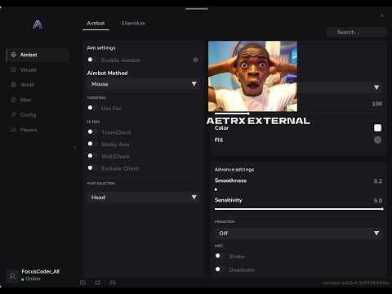Select the Aimbot tab
This screenshot has height=294, width=392.
[x=96, y=24]
